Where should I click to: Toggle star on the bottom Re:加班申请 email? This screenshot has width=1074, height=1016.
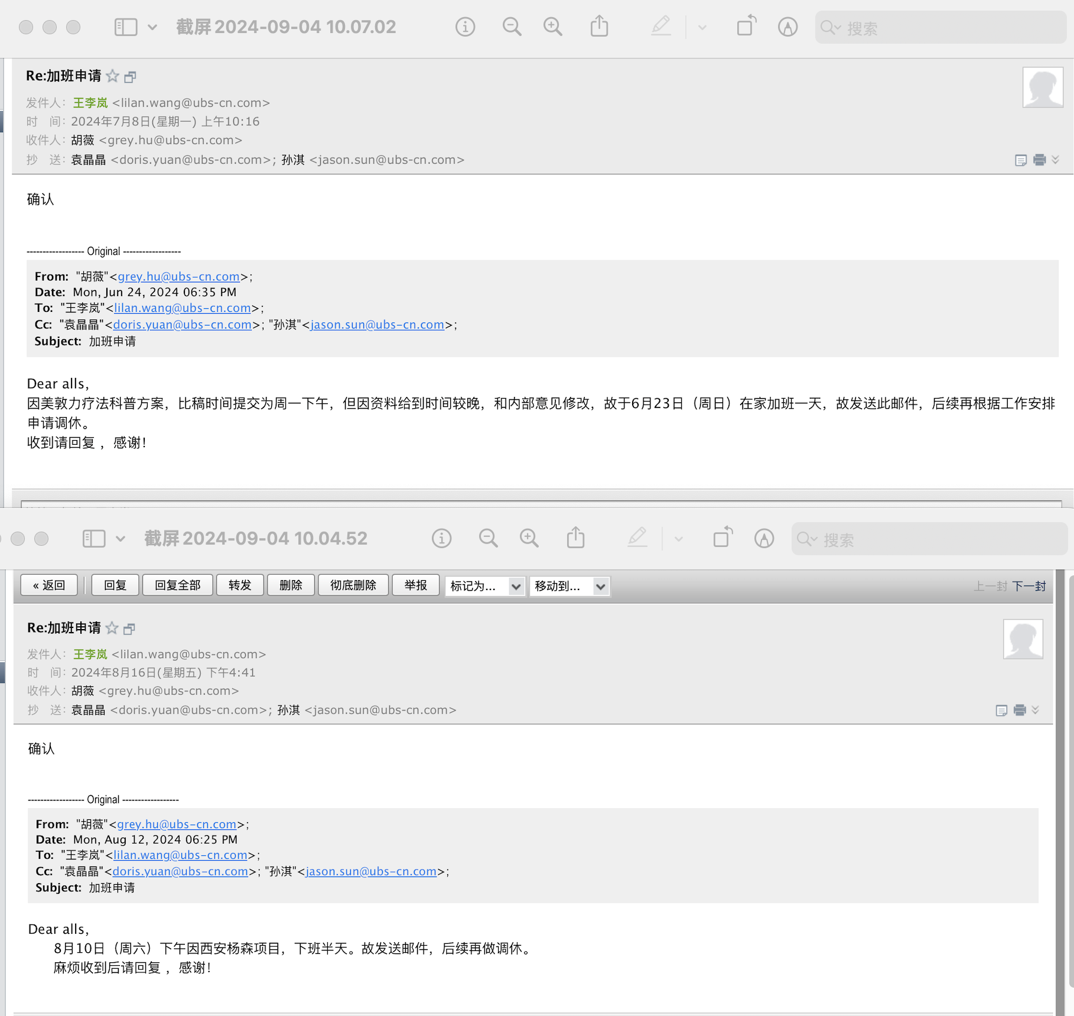[x=112, y=629]
